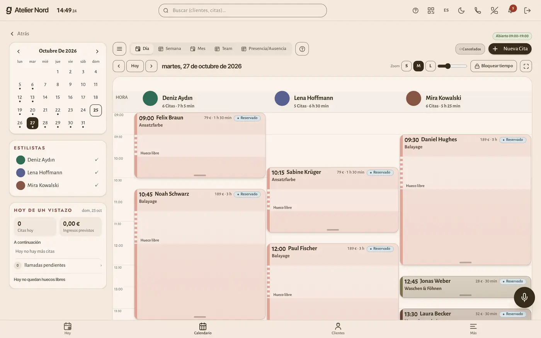
Task: Go to previous day arrow
Action: [x=119, y=66]
